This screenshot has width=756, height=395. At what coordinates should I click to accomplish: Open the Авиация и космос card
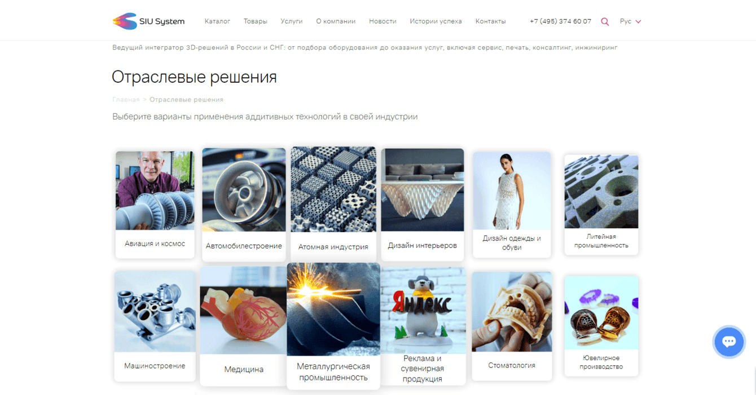click(155, 205)
